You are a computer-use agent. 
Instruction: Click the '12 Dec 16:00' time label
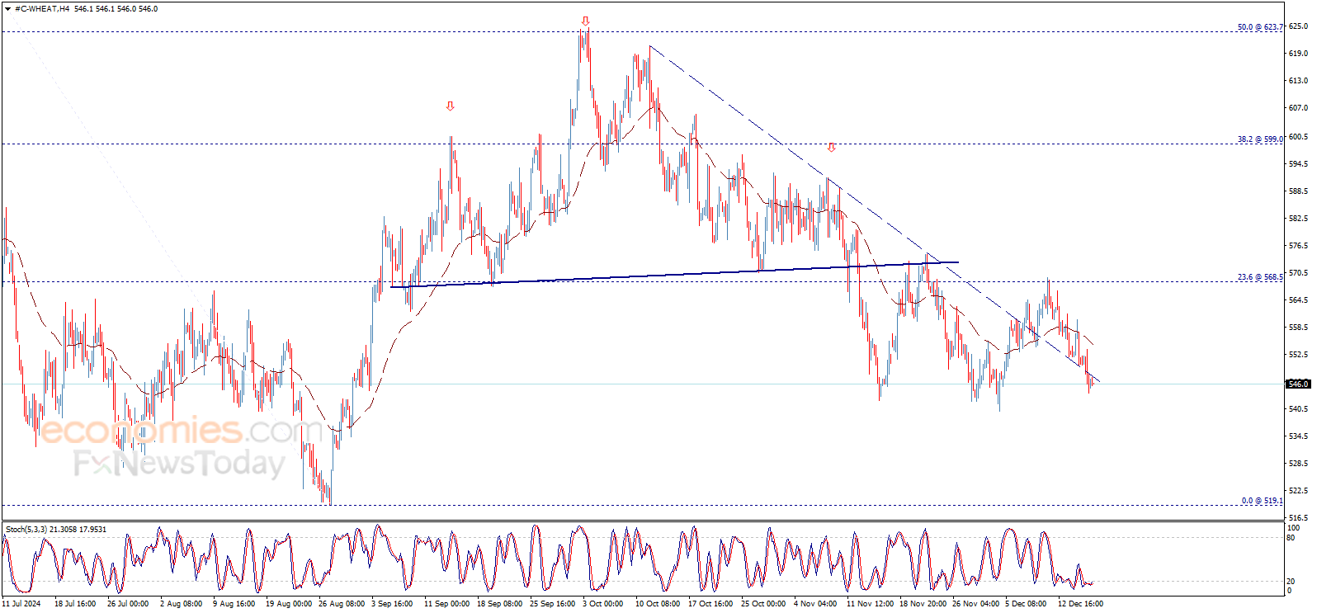pyautogui.click(x=1080, y=604)
